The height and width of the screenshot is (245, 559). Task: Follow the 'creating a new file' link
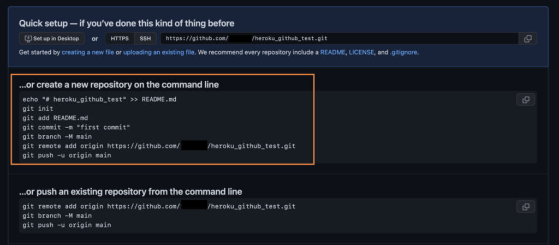(88, 52)
